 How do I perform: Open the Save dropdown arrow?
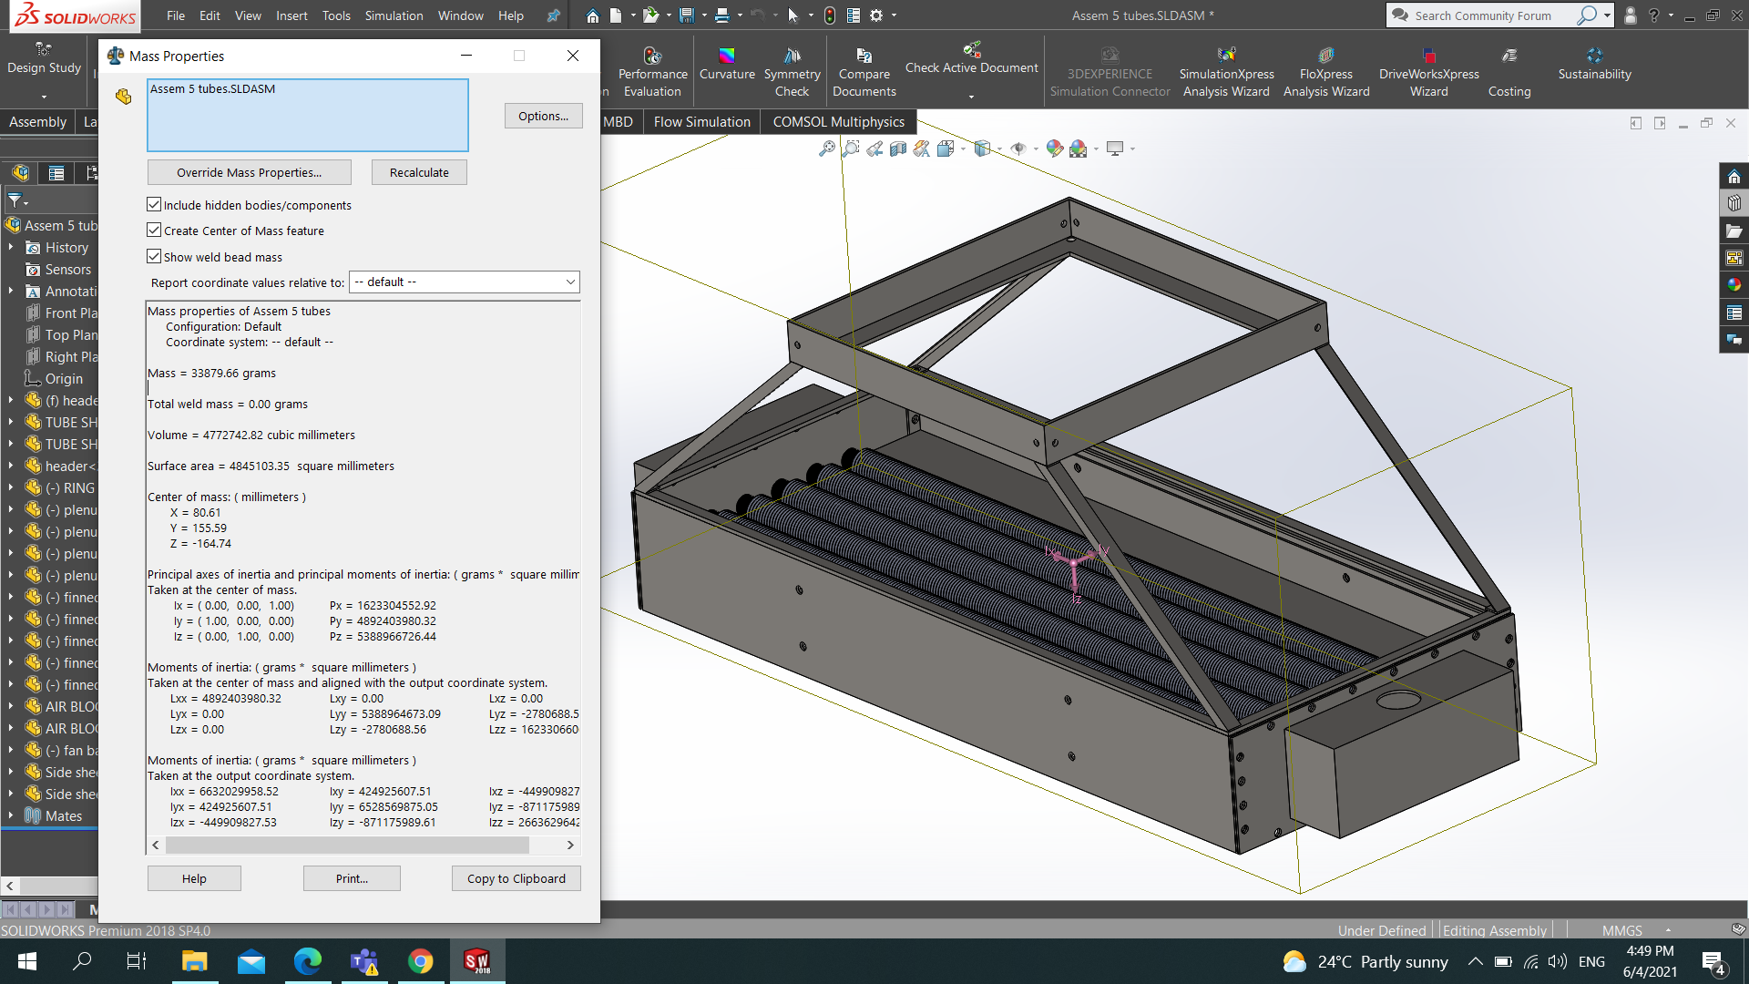704,15
